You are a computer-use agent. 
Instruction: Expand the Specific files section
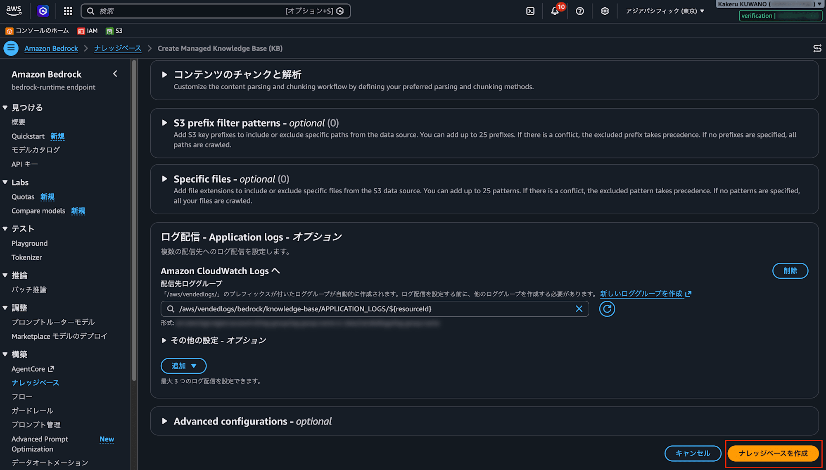(164, 179)
